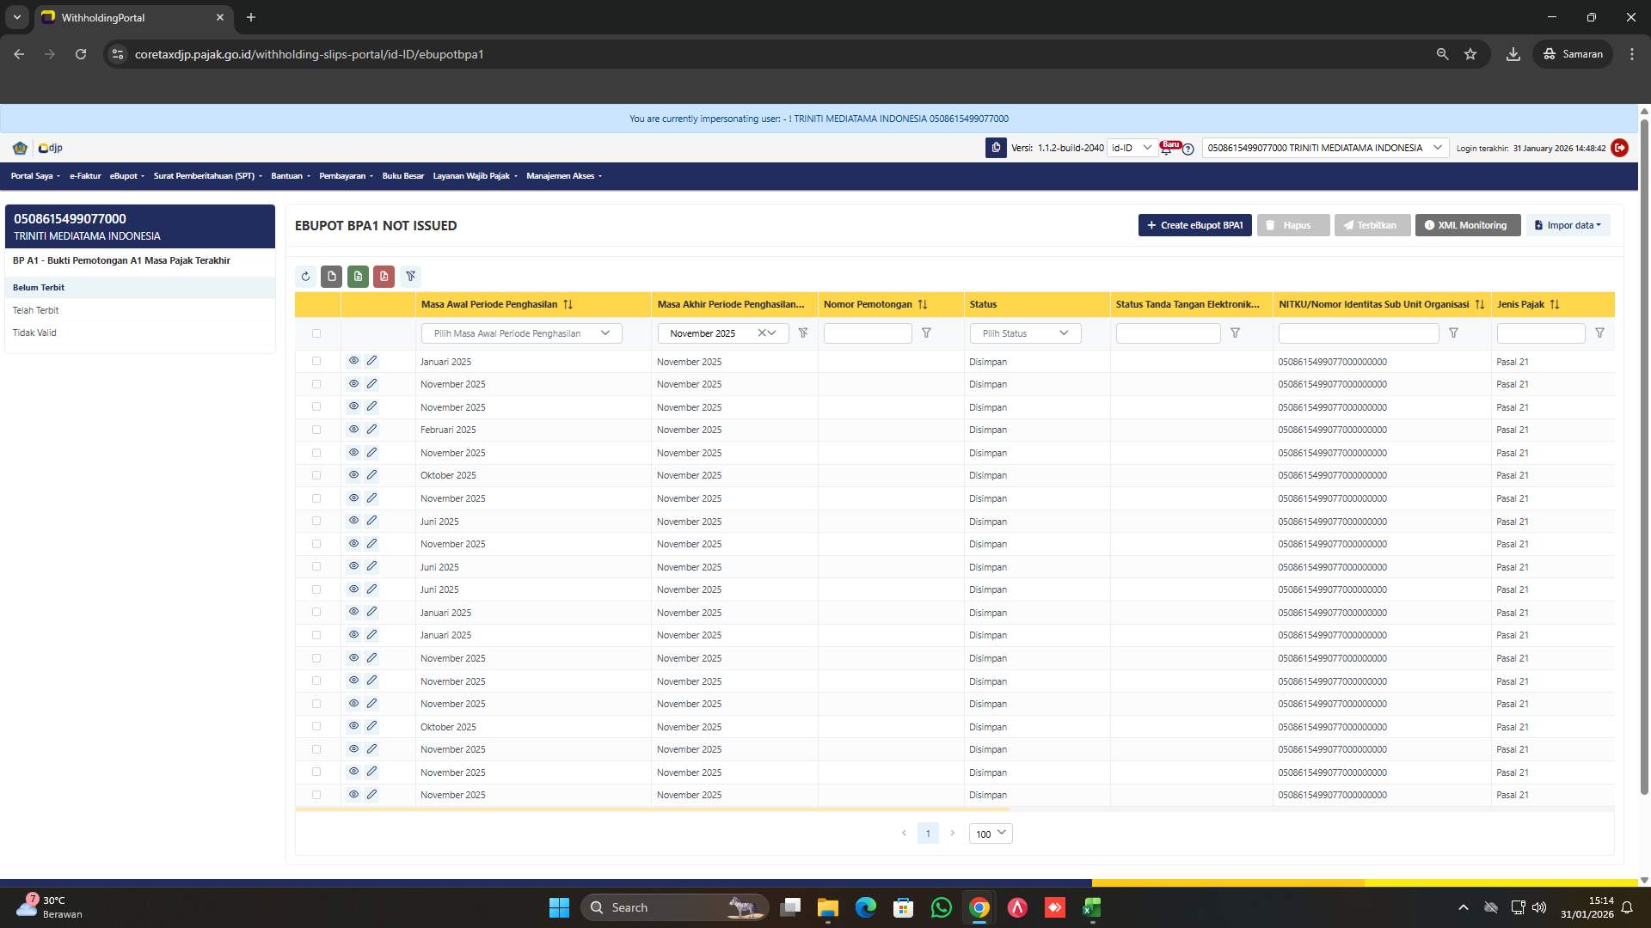Screen dimensions: 1651x928
Task: Open the help question mark icon
Action: pyautogui.click(x=1188, y=150)
